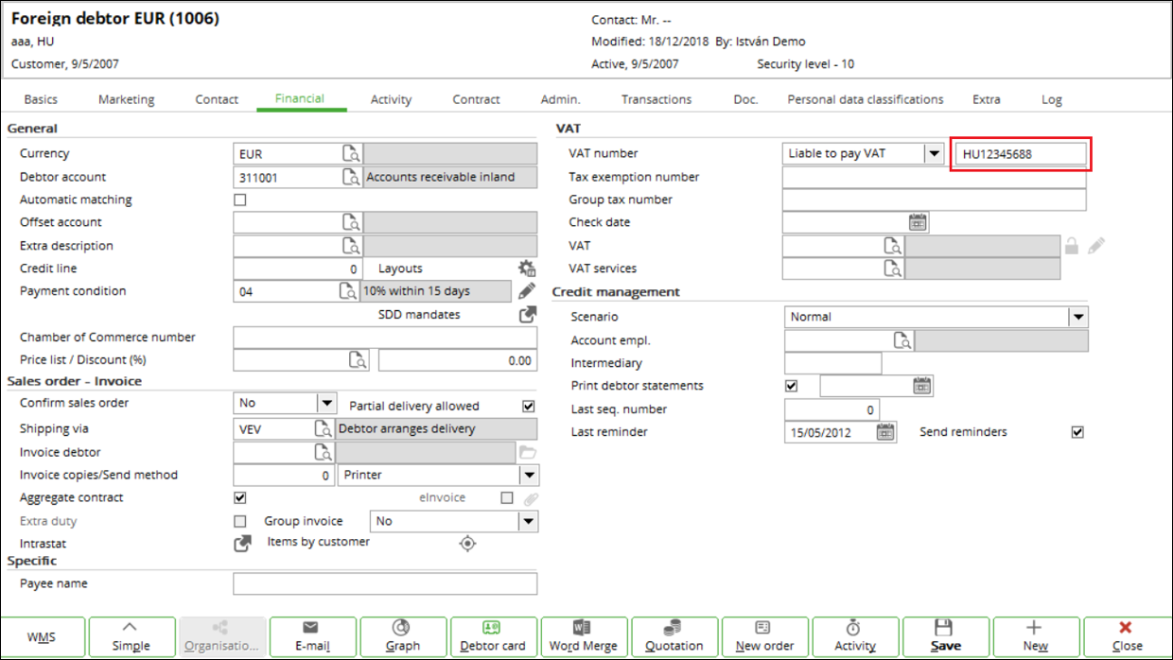Click the Credit line input field
Image resolution: width=1173 pixels, height=660 pixels.
click(x=298, y=269)
